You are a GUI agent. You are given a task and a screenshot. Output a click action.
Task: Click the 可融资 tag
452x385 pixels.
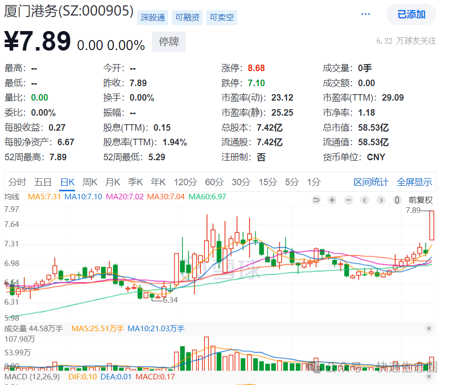187,18
